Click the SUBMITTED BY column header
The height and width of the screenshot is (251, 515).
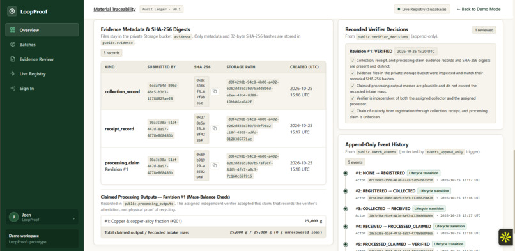coord(161,67)
